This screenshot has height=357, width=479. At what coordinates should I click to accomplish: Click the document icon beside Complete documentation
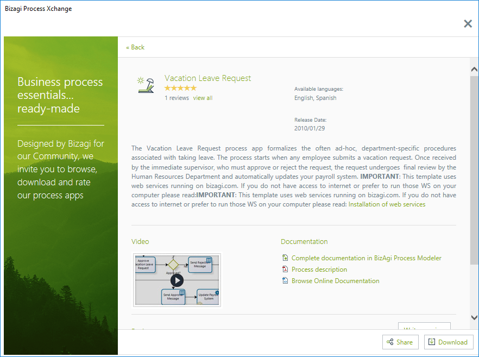(x=285, y=258)
